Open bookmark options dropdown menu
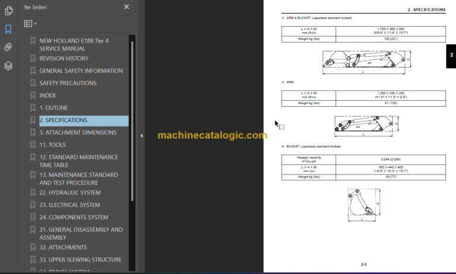The image size is (456, 274). [30, 24]
